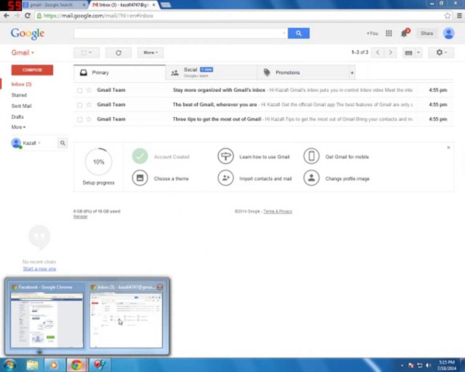Dismiss the setup progress panel
The height and width of the screenshot is (372, 465).
tap(448, 147)
